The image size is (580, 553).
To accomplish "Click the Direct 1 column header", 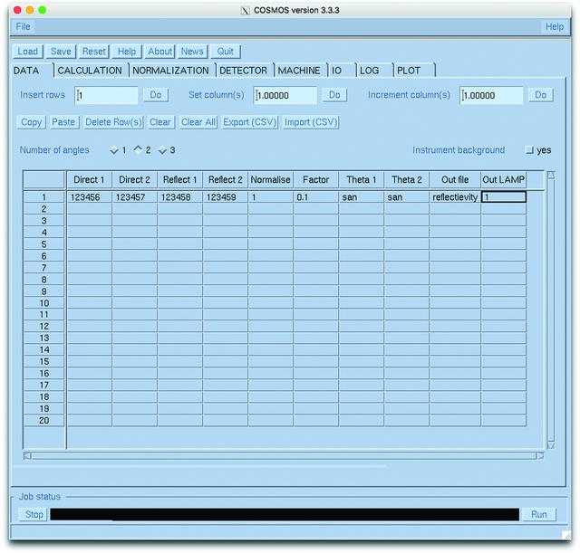I will (x=89, y=180).
